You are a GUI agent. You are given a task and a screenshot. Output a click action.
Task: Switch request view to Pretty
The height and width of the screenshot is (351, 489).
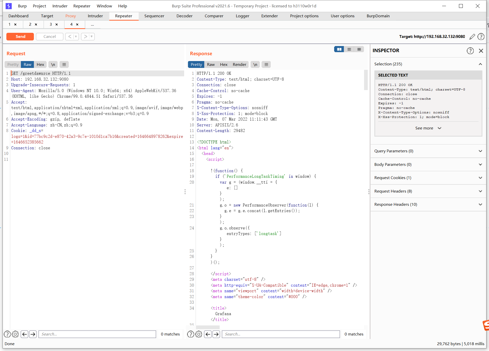click(x=13, y=65)
